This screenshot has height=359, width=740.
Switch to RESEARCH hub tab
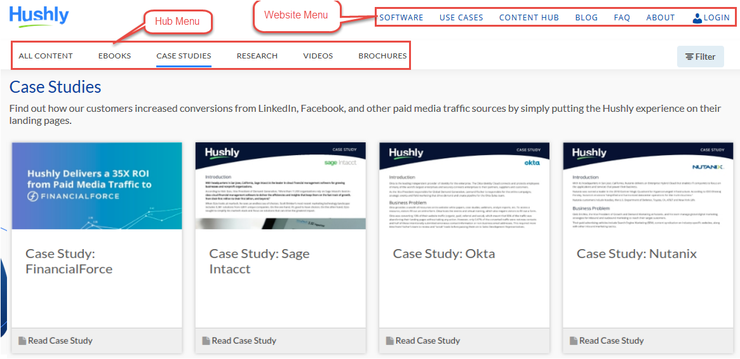pyautogui.click(x=257, y=56)
